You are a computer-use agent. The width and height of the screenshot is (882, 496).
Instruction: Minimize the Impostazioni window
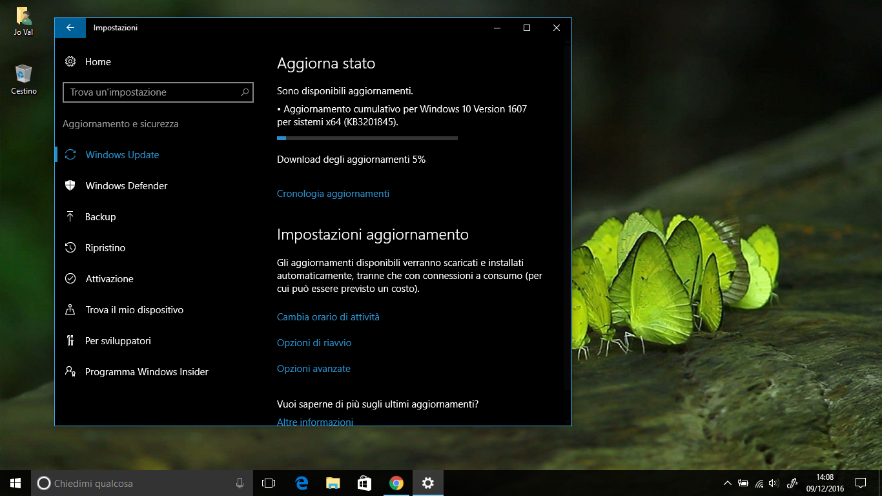[497, 28]
